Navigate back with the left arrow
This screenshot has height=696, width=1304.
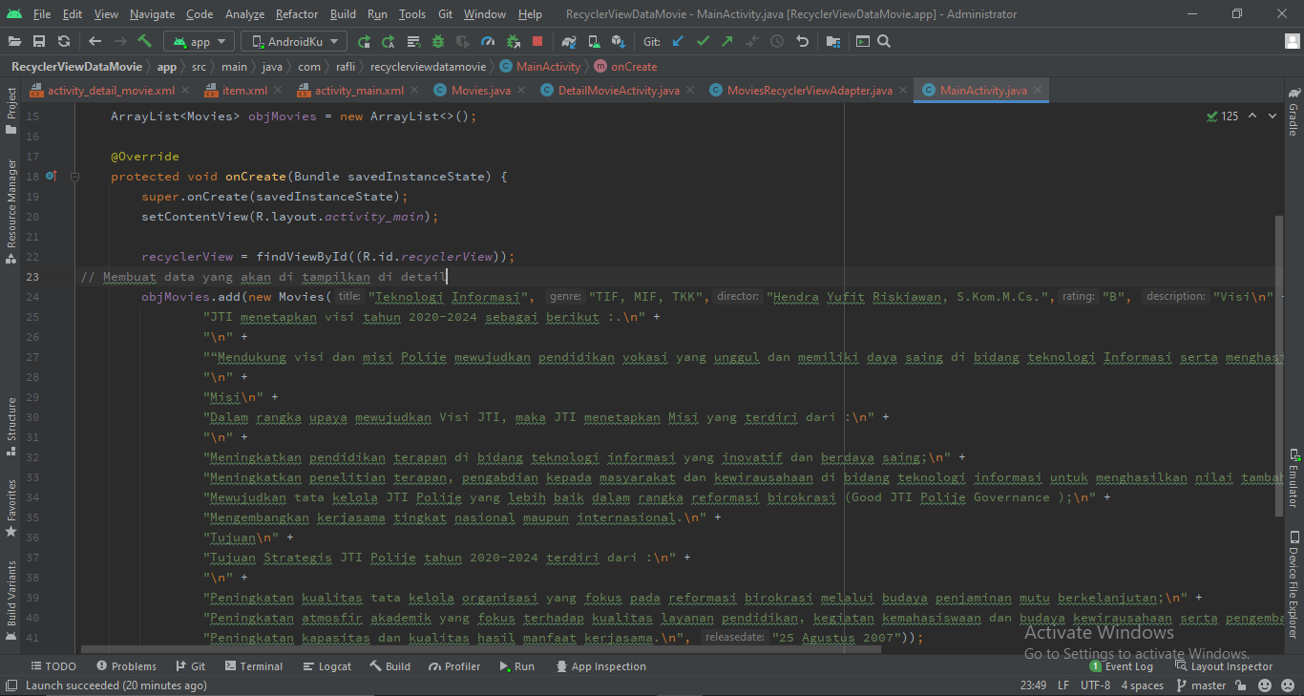(x=95, y=41)
